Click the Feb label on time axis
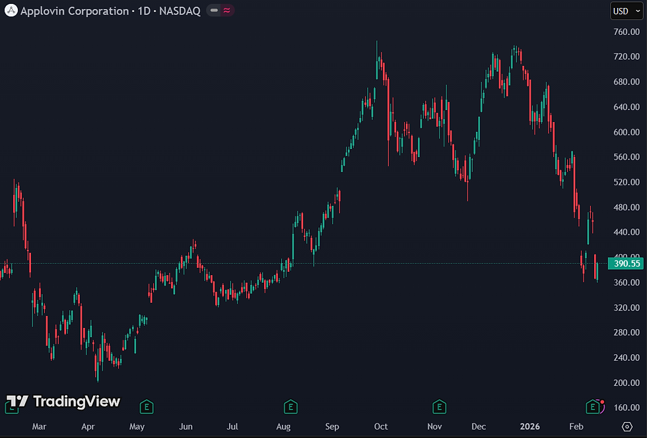This screenshot has height=438, width=647. pos(576,426)
